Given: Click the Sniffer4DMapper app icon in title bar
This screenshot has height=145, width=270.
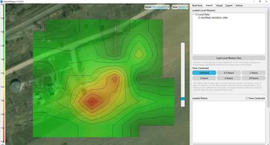Looking at the screenshot, I should click(x=1, y=1).
